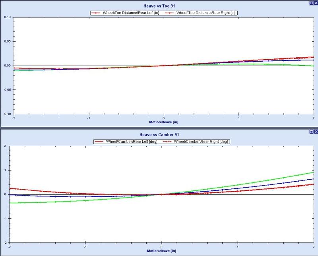Close the Heave vs Toe 91 chart
The width and height of the screenshot is (318, 256).
(x=316, y=3)
